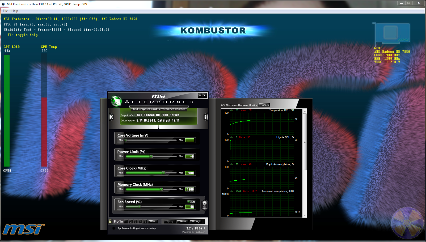
Task: Click the Tachometr wentylatora RPM graph
Action: tap(262, 205)
